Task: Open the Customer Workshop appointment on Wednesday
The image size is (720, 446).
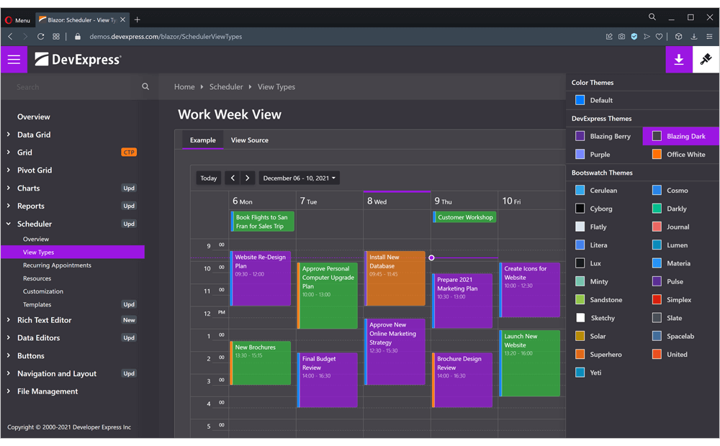Action: click(464, 217)
